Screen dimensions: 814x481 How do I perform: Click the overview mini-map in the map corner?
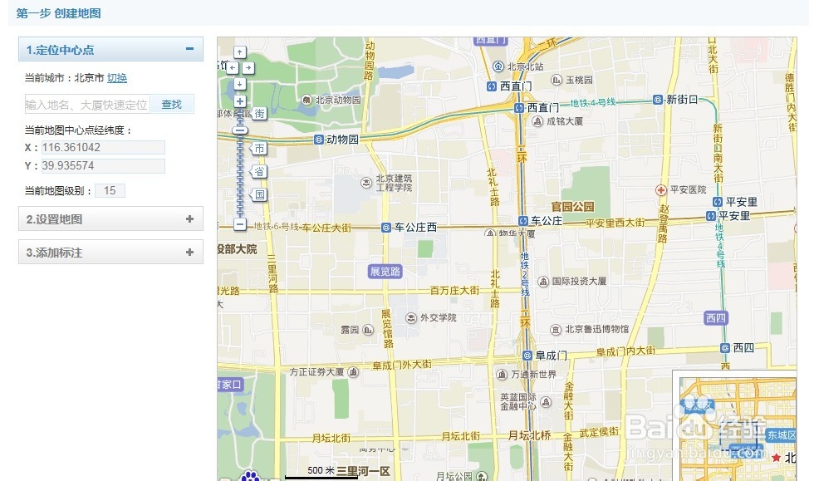pyautogui.click(x=734, y=426)
